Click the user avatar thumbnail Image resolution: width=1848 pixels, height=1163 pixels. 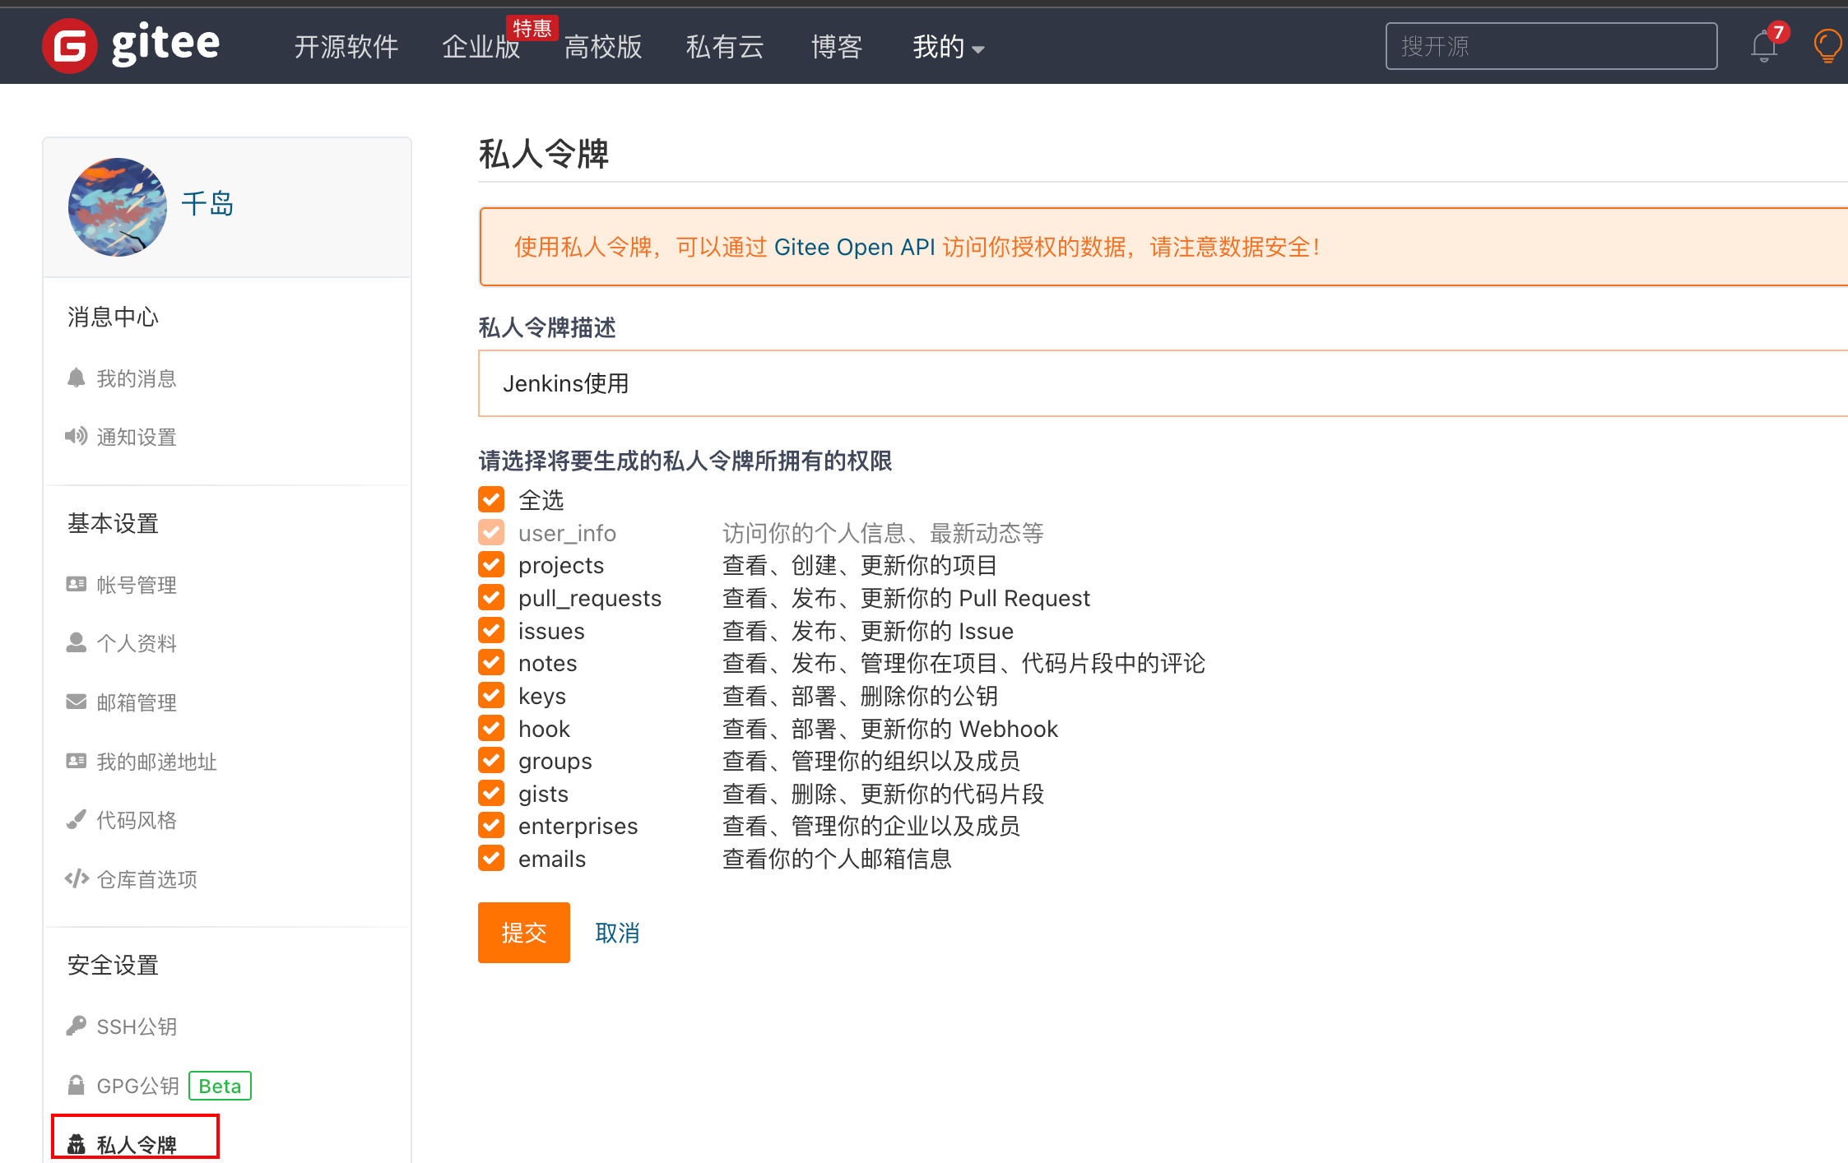coord(118,207)
